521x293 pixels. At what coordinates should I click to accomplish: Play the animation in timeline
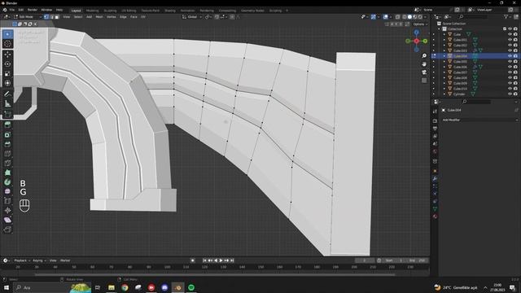tap(221, 260)
